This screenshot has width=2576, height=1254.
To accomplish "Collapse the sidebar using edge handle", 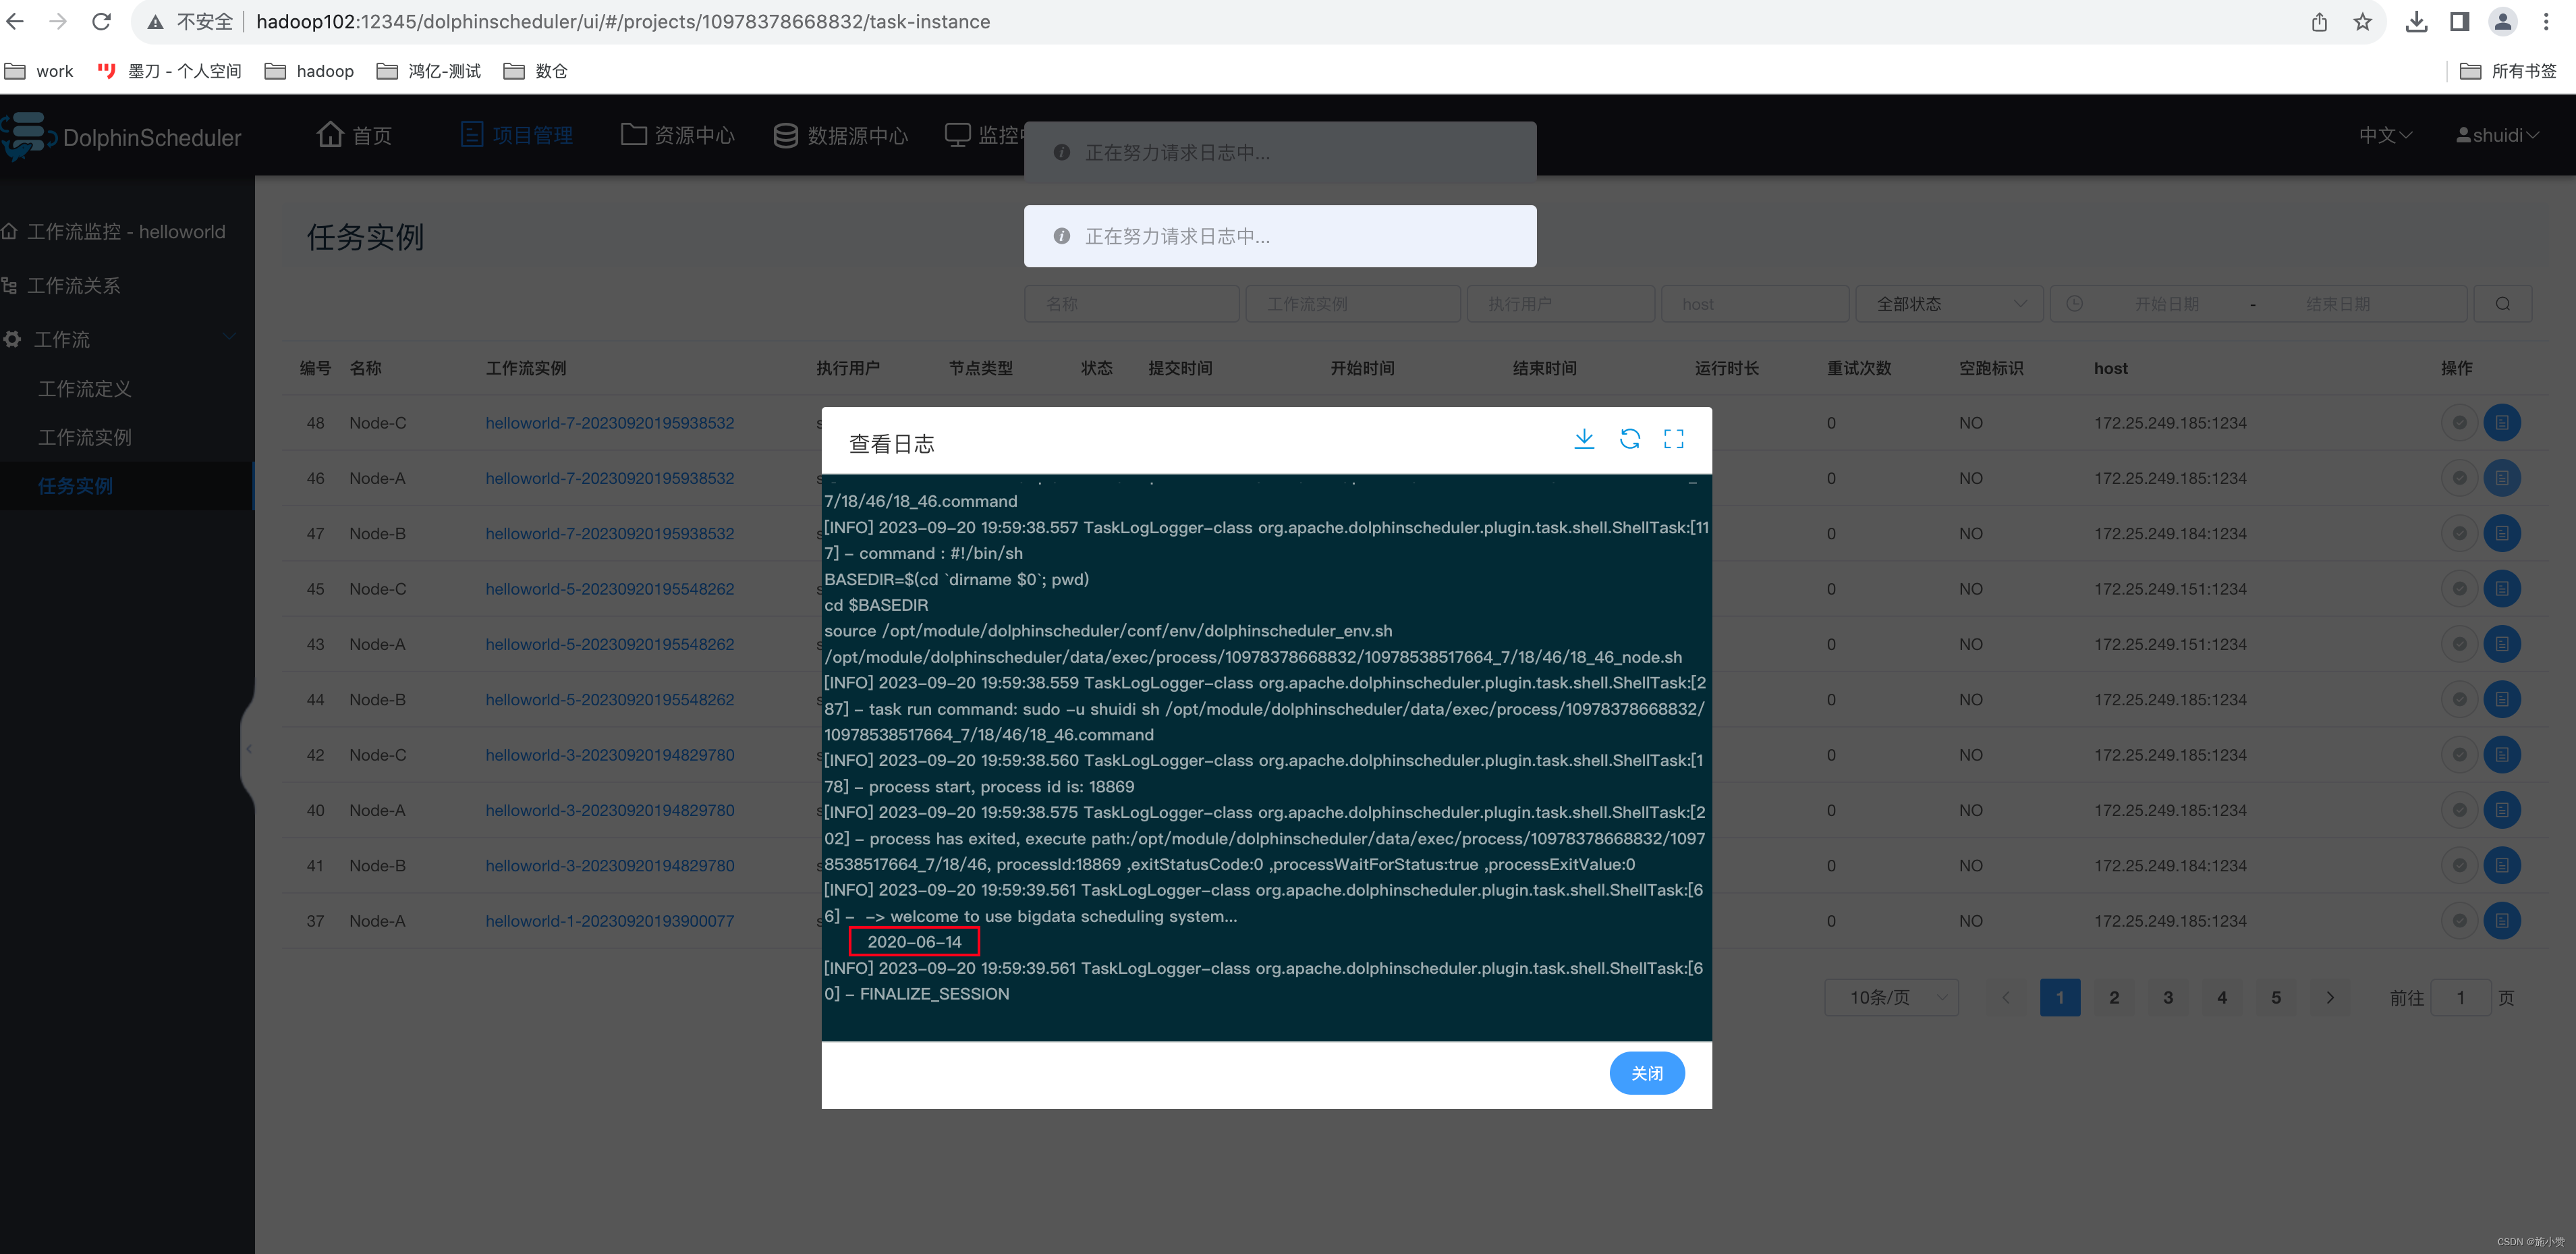I will coord(248,749).
